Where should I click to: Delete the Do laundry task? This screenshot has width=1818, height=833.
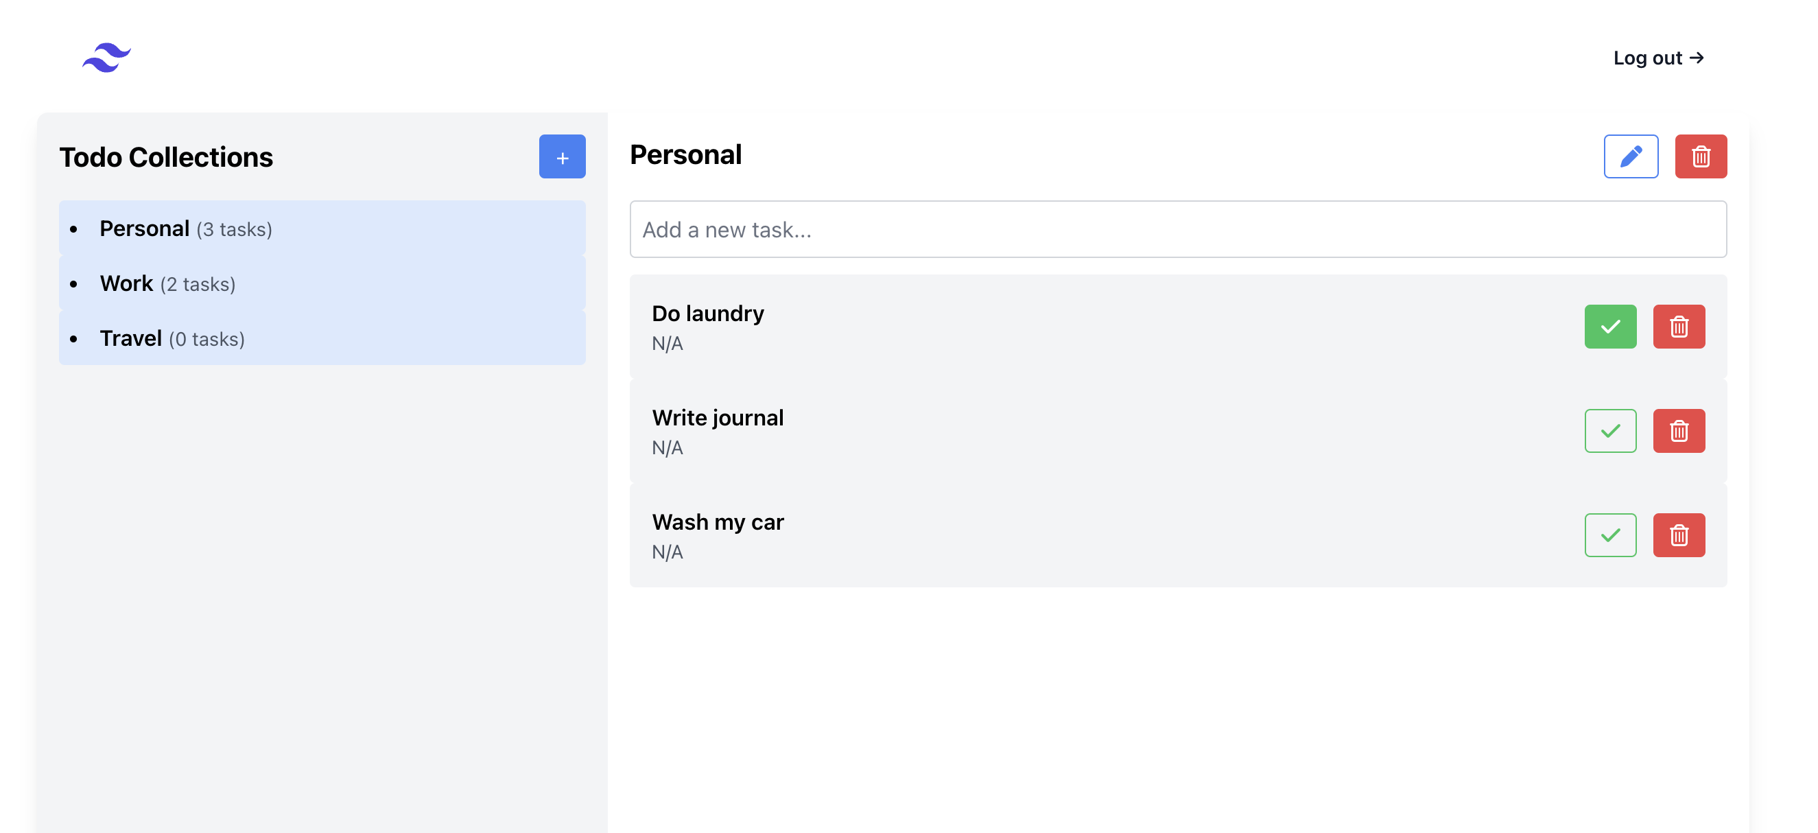[x=1678, y=327]
